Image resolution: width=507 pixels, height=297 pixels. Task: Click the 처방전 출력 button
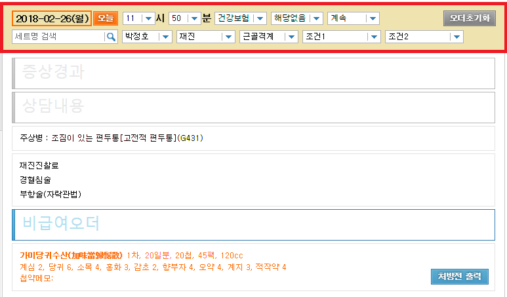(460, 277)
